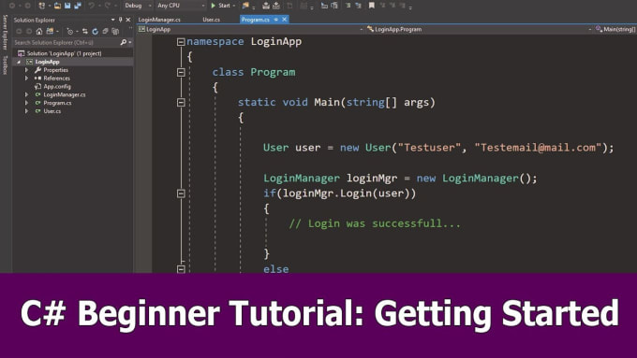The image size is (637, 358).
Task: Click Collapse All icon in Solution Explorer
Action: pyautogui.click(x=105, y=31)
